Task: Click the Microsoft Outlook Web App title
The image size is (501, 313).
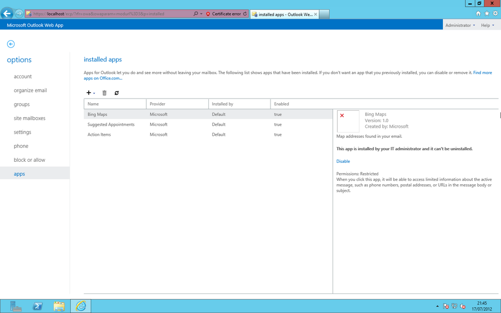Action: 35,25
